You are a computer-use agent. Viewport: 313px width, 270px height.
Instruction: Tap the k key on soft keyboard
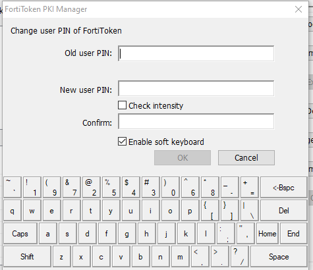(186, 233)
